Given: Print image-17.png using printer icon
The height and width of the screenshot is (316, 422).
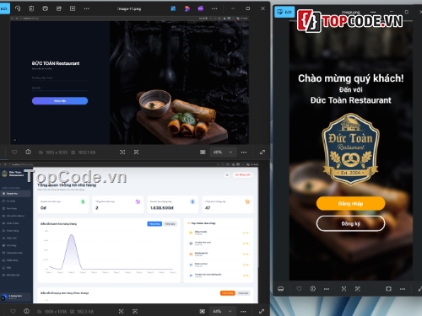Looking at the screenshot, I should point(45,8).
